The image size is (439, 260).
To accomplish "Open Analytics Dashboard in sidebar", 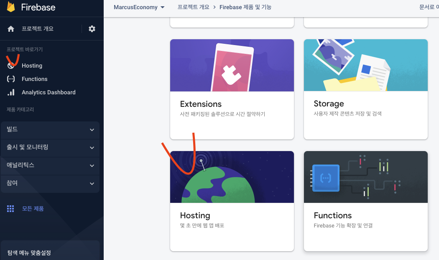I will click(x=49, y=93).
